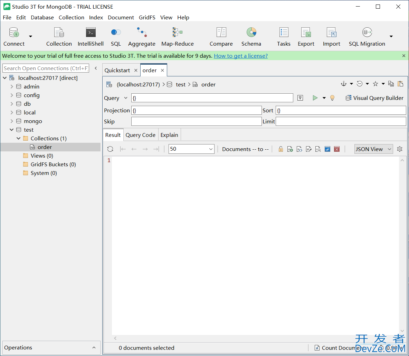Toggle the read-only lock icon
The height and width of the screenshot is (356, 409).
coord(280,149)
